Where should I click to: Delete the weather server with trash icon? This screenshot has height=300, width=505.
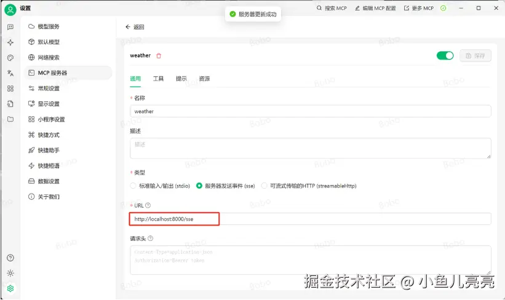click(x=159, y=56)
